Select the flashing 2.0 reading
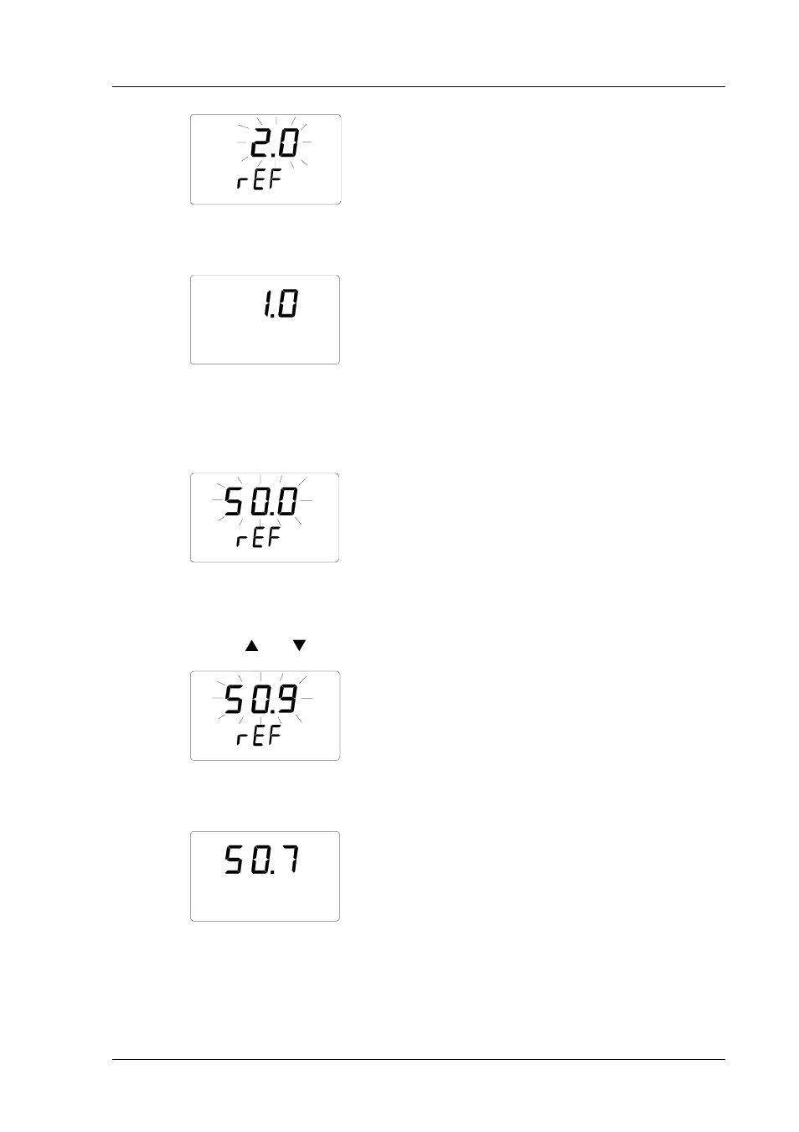The height and width of the screenshot is (1132, 799). click(x=275, y=144)
